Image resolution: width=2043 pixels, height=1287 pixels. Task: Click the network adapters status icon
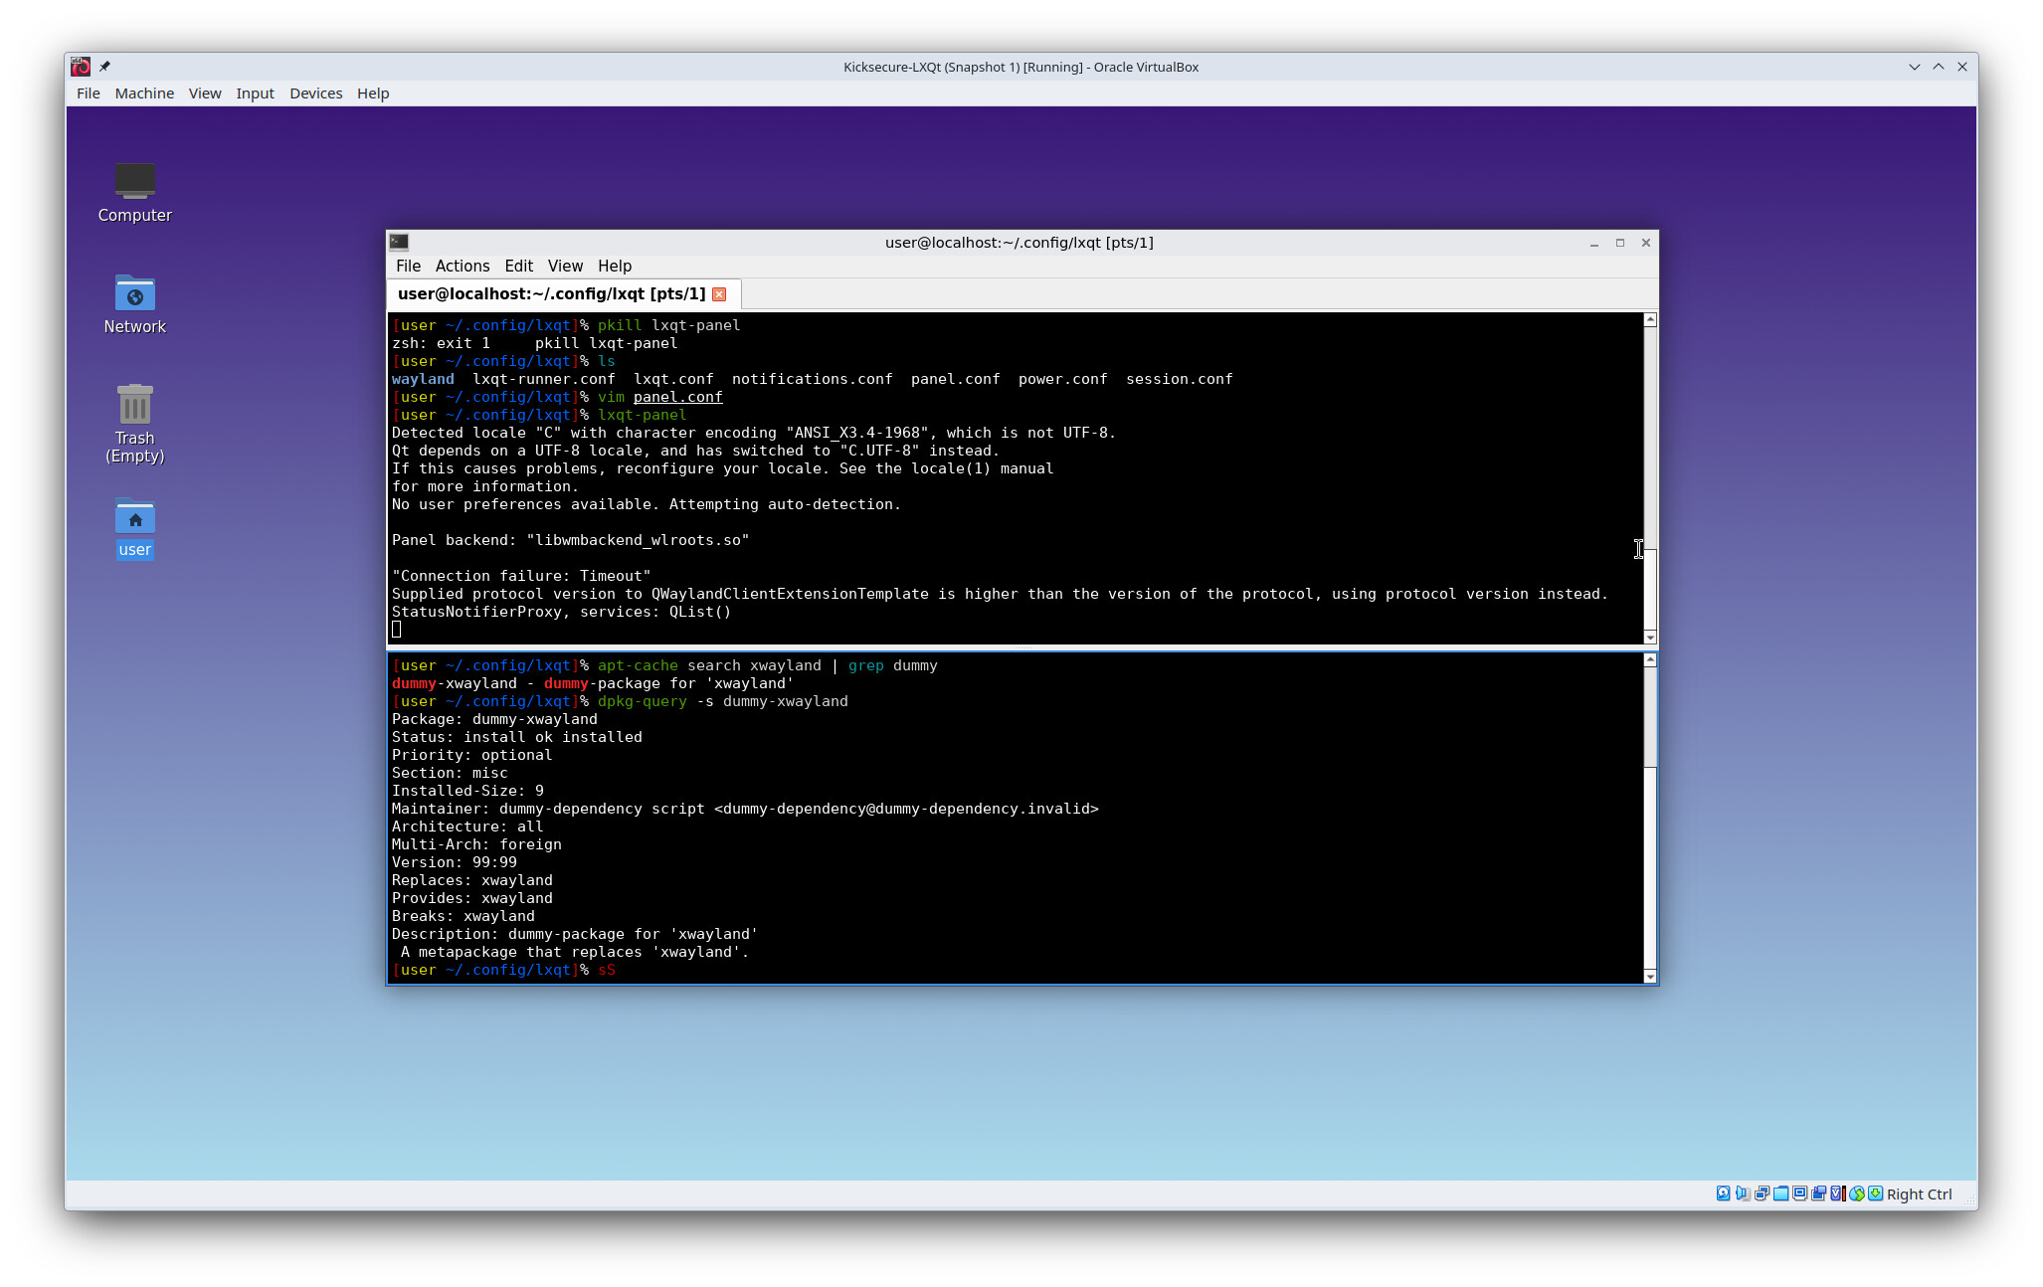coord(1762,1194)
